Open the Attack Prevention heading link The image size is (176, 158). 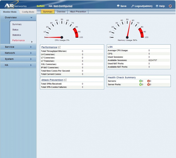[x=52, y=80]
